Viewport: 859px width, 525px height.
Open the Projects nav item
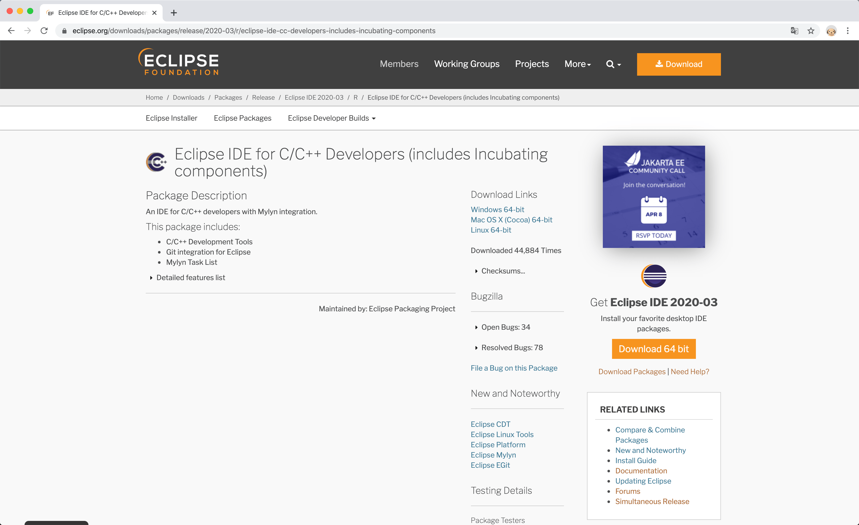[x=532, y=64]
